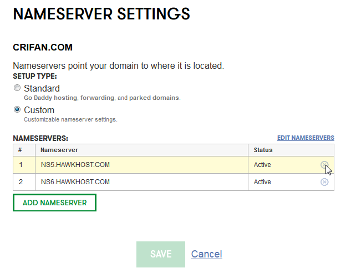The image size is (346, 278).
Task: Click row number 1 in table
Action: [21, 165]
